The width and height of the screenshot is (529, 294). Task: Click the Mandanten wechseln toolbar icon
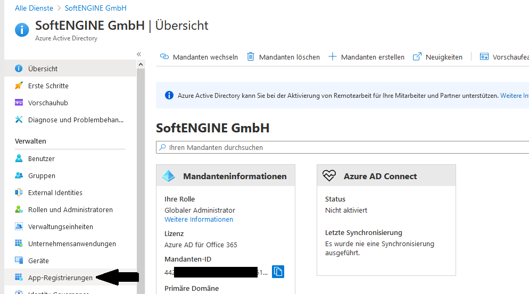pyautogui.click(x=164, y=57)
